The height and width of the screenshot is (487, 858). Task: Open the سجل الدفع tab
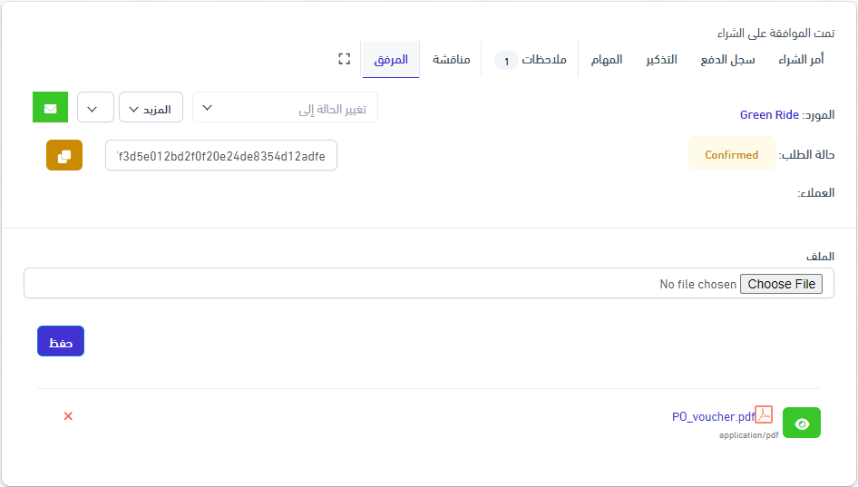[x=727, y=60]
